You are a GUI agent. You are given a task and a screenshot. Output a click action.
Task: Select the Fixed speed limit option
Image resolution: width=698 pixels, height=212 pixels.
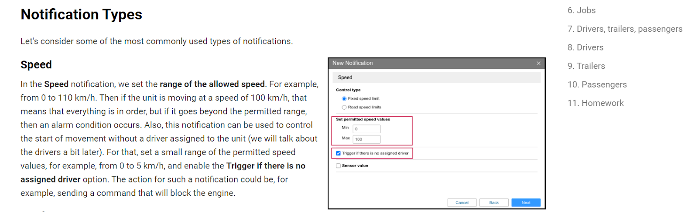(344, 99)
